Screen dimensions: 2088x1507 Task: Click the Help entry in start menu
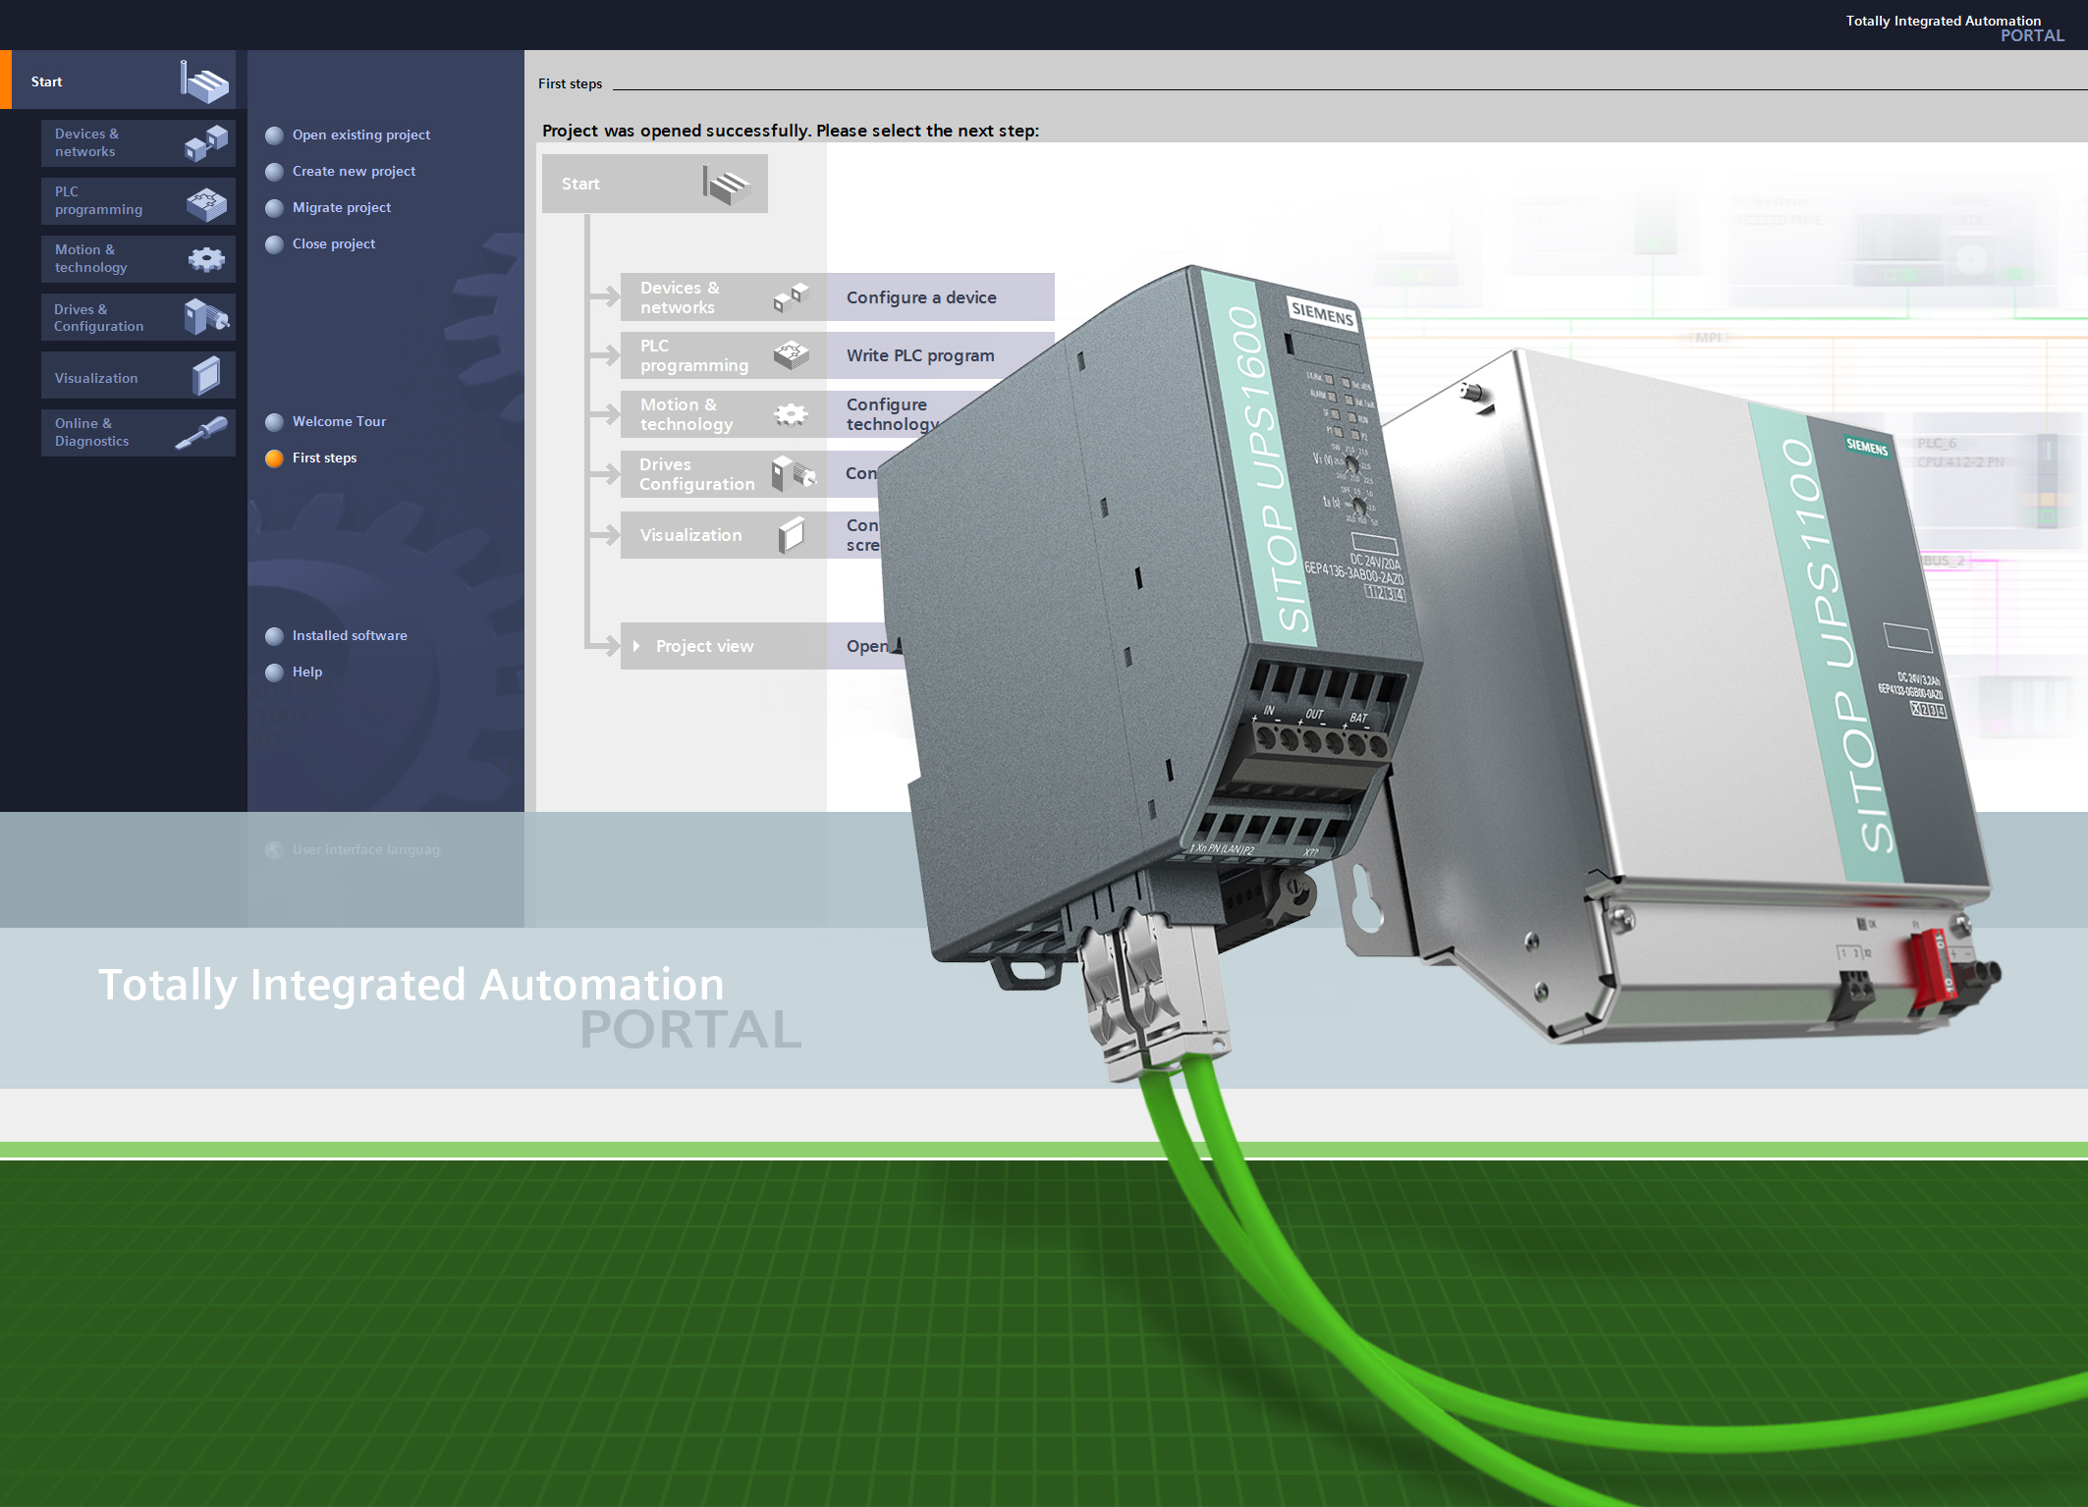[x=306, y=672]
